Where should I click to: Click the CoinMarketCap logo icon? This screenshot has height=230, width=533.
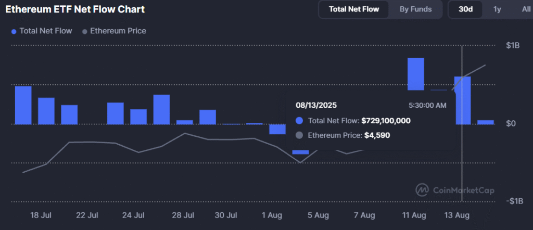(x=422, y=190)
